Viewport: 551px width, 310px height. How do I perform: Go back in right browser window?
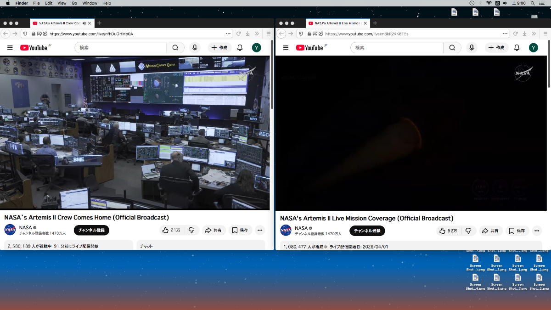(x=281, y=34)
